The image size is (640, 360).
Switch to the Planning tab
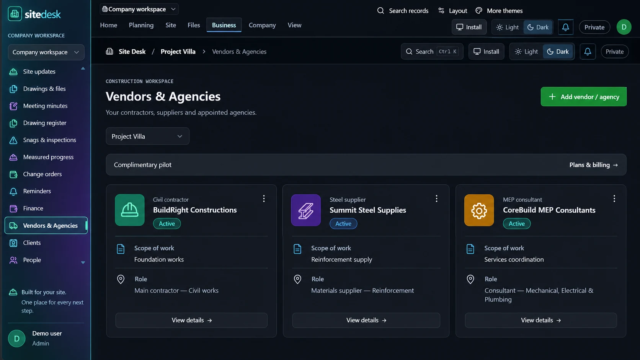[x=141, y=25]
